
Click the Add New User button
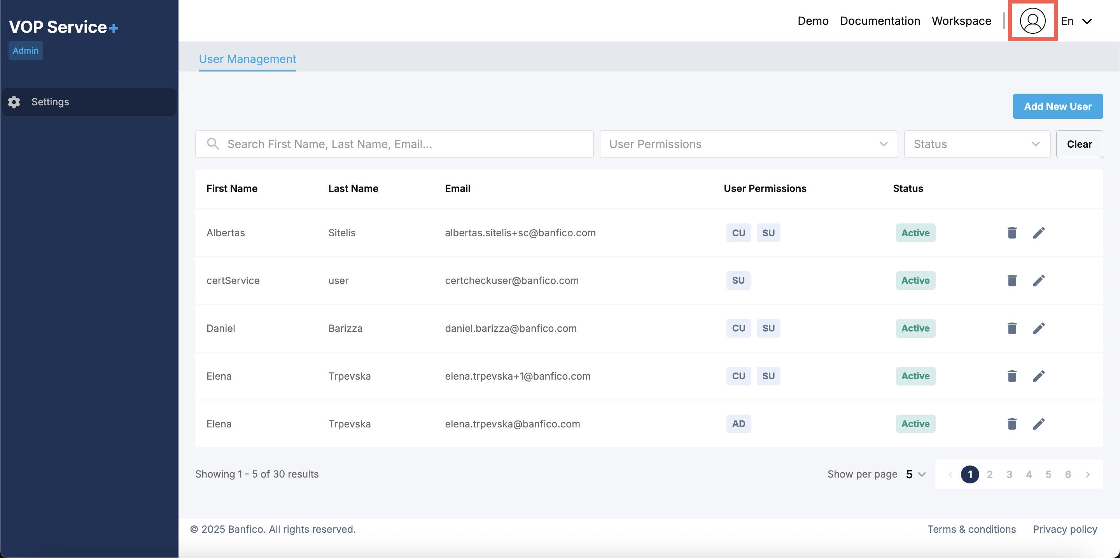click(1057, 106)
